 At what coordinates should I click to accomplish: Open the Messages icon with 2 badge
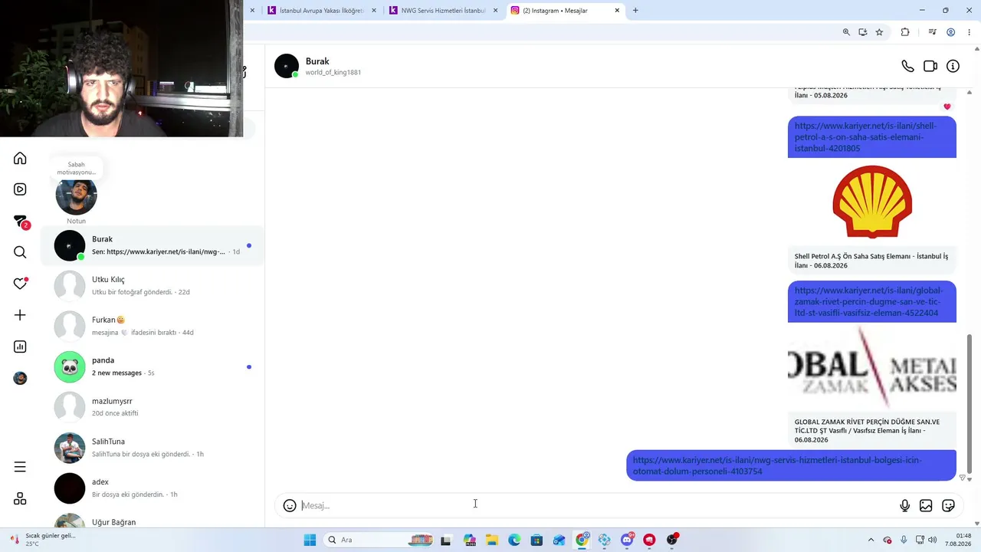pyautogui.click(x=21, y=222)
